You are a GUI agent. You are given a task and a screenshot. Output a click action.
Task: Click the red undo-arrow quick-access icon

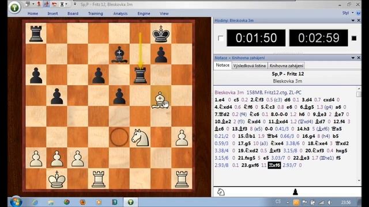coord(54,4)
